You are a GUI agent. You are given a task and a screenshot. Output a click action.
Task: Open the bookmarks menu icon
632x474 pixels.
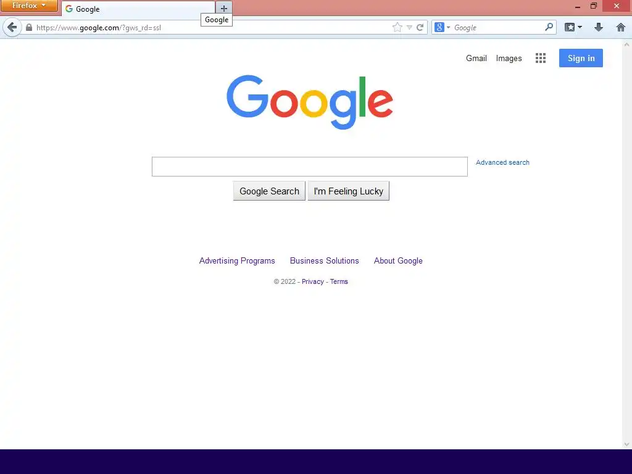pos(570,27)
